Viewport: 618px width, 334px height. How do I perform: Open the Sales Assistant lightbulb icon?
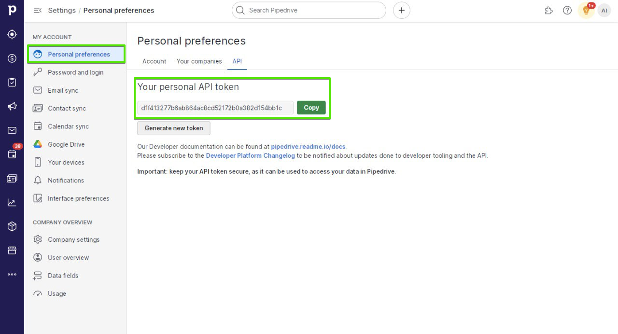click(586, 10)
